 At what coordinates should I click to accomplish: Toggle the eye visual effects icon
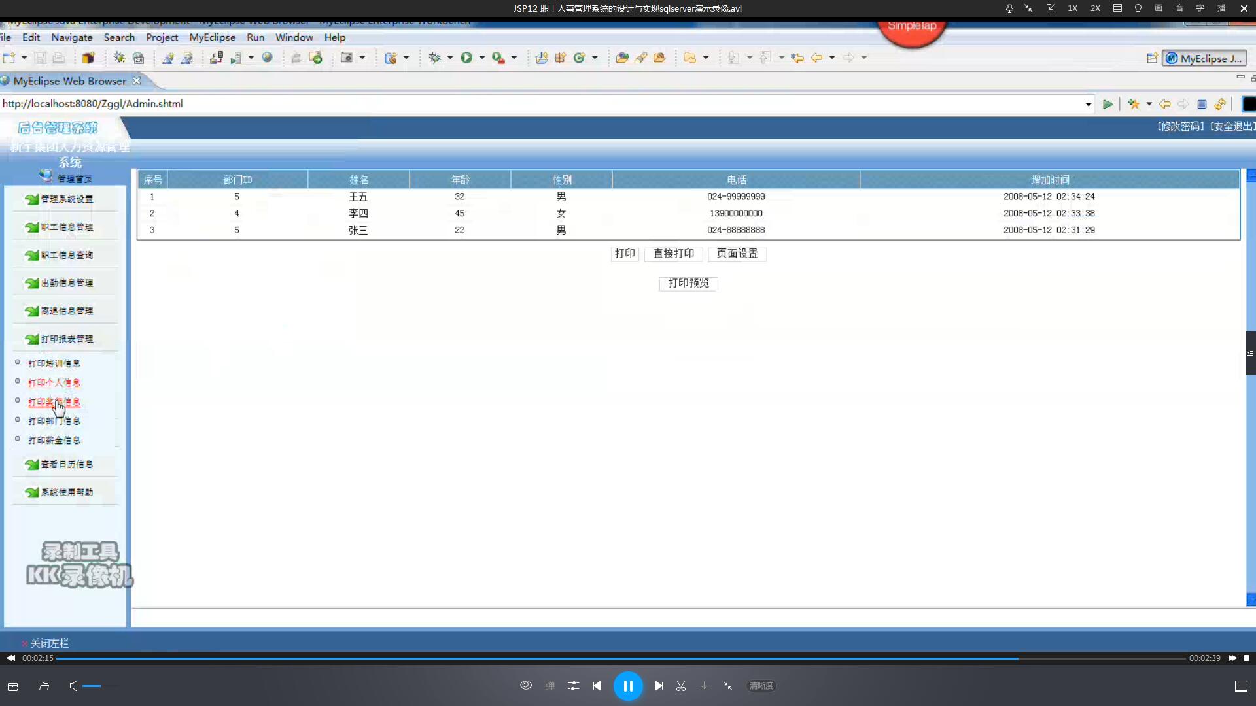tap(526, 685)
